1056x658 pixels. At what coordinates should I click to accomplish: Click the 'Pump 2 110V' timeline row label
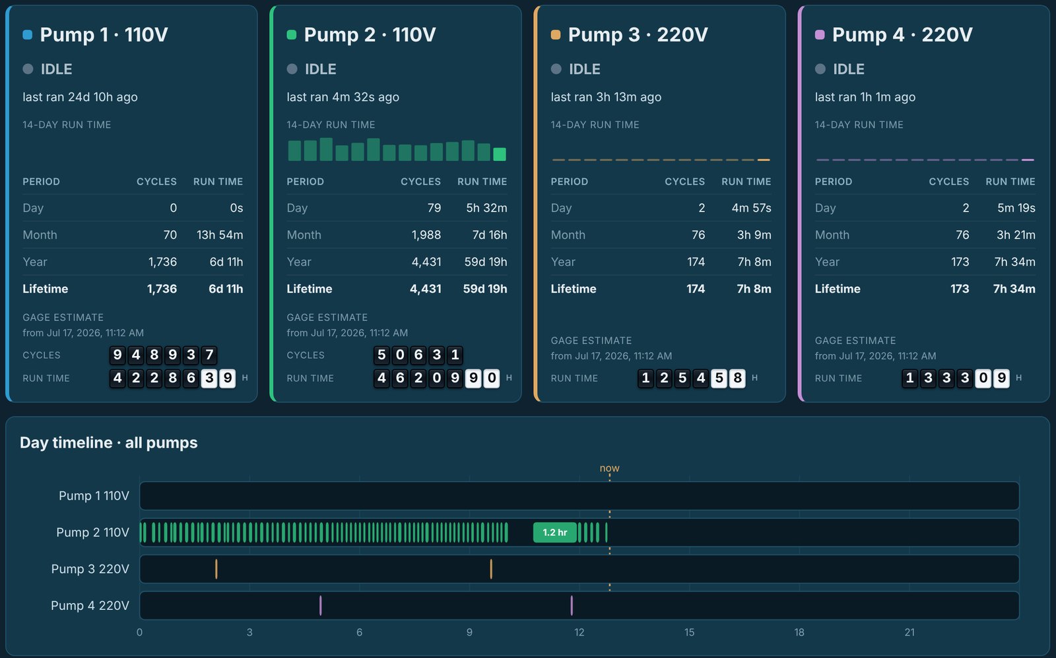point(92,532)
